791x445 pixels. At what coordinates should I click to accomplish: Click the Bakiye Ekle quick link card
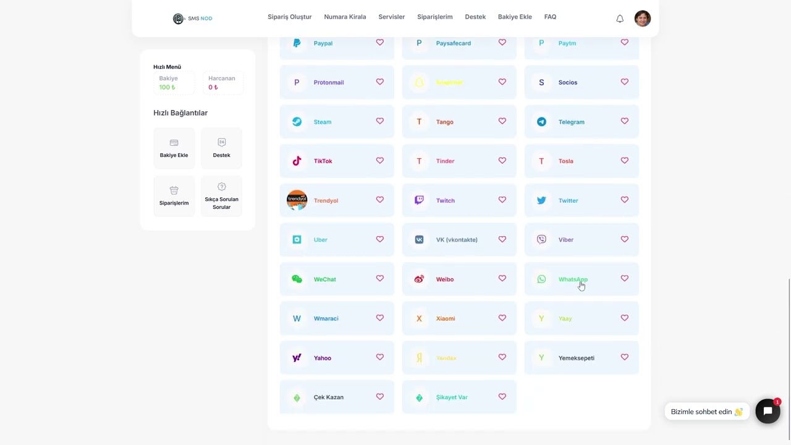pyautogui.click(x=174, y=148)
